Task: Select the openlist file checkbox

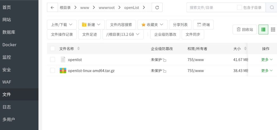Action: [52, 59]
